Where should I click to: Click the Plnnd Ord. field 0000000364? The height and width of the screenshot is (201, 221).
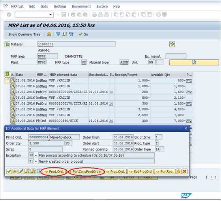pos(39,137)
